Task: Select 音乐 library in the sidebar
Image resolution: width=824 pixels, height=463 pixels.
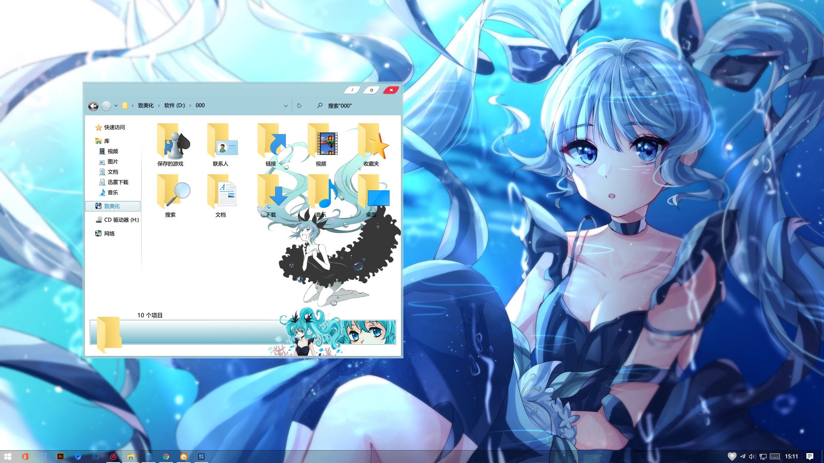Action: [109, 192]
